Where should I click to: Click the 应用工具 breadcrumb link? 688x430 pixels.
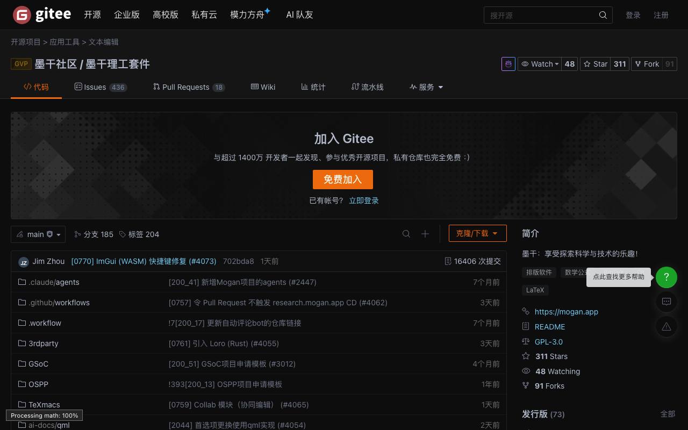pyautogui.click(x=64, y=42)
